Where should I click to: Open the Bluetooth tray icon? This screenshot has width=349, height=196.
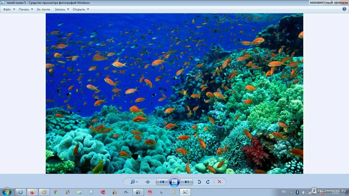[x=297, y=192]
